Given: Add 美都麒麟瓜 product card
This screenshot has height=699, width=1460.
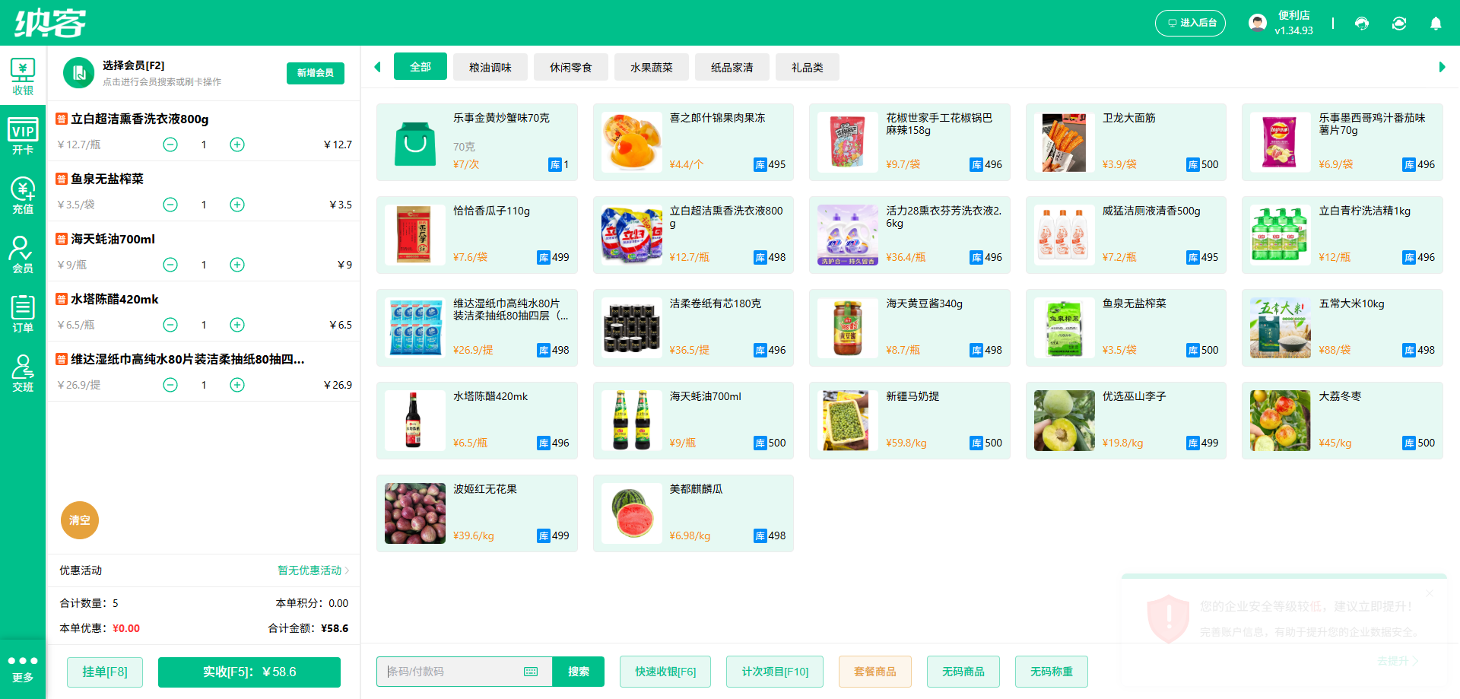Looking at the screenshot, I should coord(693,513).
